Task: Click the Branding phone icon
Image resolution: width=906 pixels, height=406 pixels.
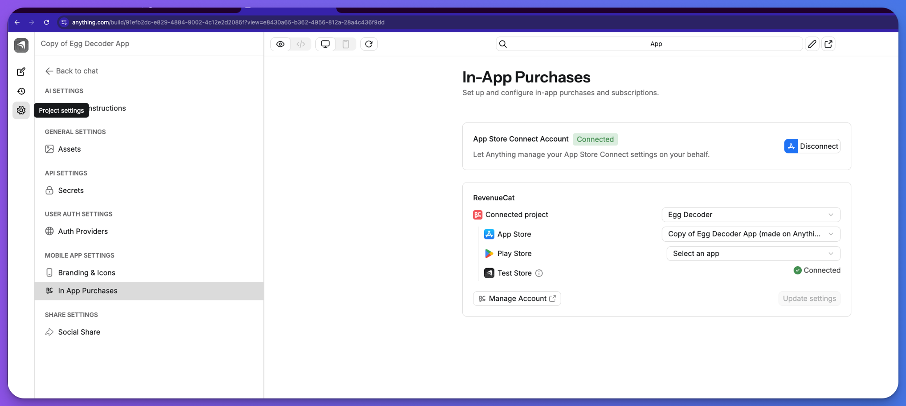Action: pos(49,272)
